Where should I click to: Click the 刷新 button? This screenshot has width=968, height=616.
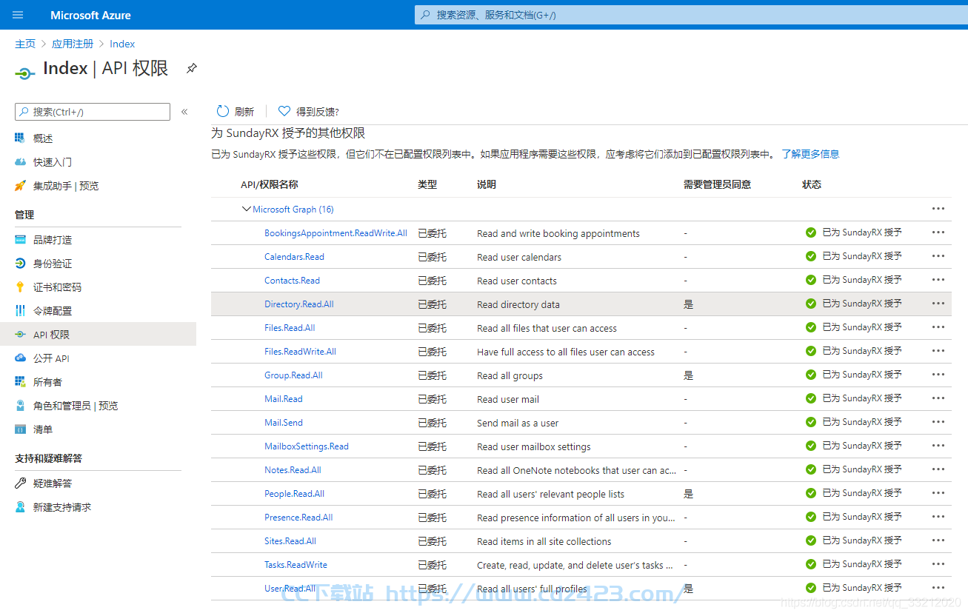pos(236,111)
